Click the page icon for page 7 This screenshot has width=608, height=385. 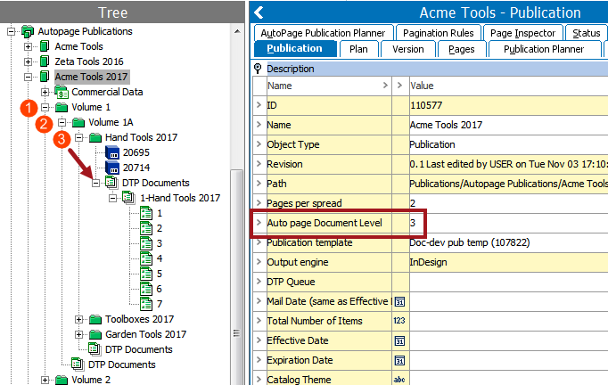146,304
